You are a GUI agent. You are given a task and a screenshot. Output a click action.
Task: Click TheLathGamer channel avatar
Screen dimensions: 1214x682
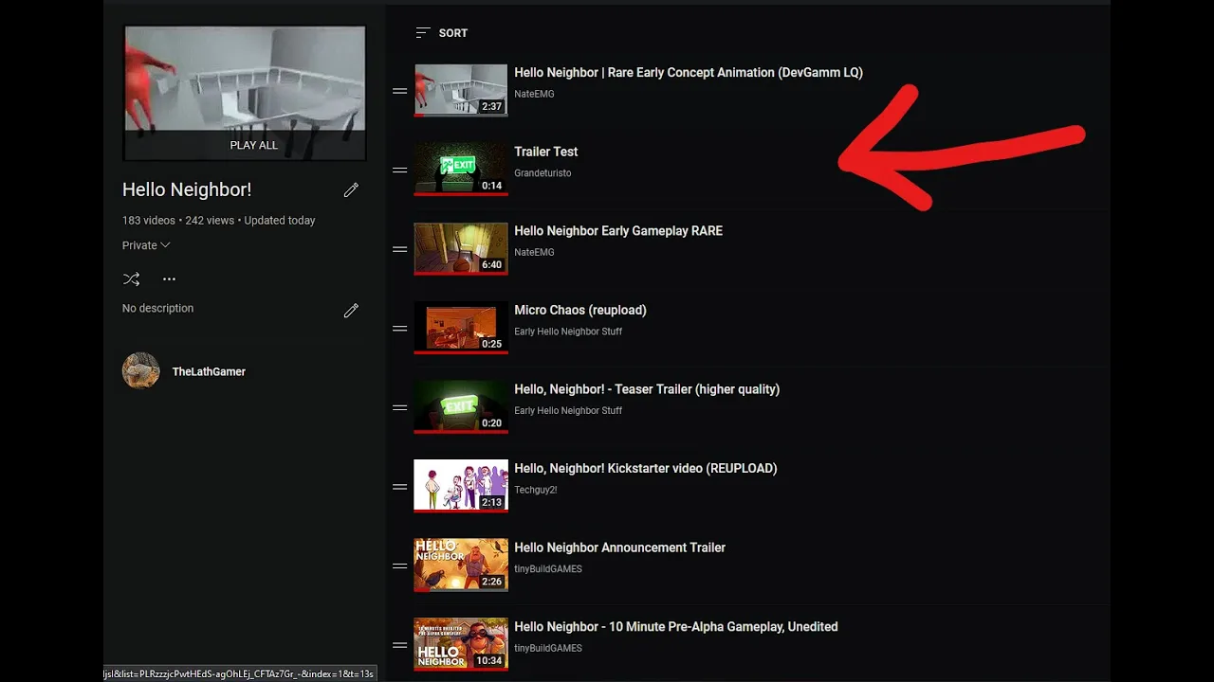pyautogui.click(x=141, y=371)
